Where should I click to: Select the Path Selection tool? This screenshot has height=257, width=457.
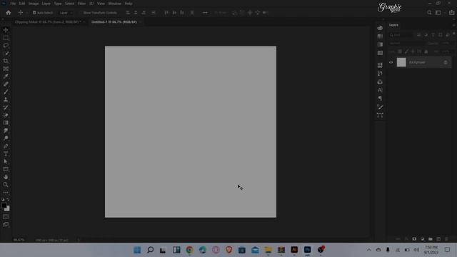coord(6,161)
